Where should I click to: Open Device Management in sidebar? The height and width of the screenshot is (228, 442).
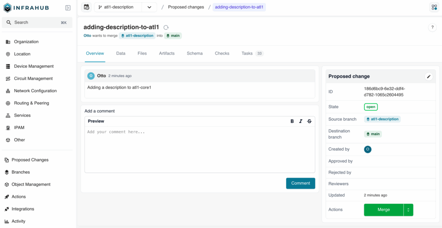(x=34, y=66)
